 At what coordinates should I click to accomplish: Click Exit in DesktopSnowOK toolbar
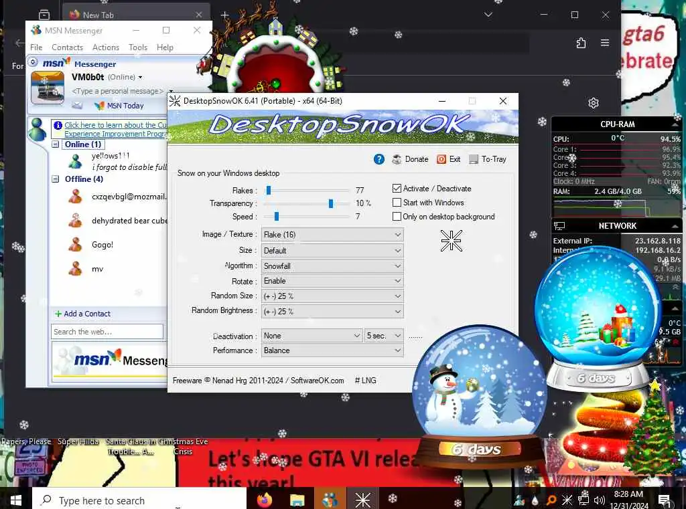pyautogui.click(x=448, y=159)
